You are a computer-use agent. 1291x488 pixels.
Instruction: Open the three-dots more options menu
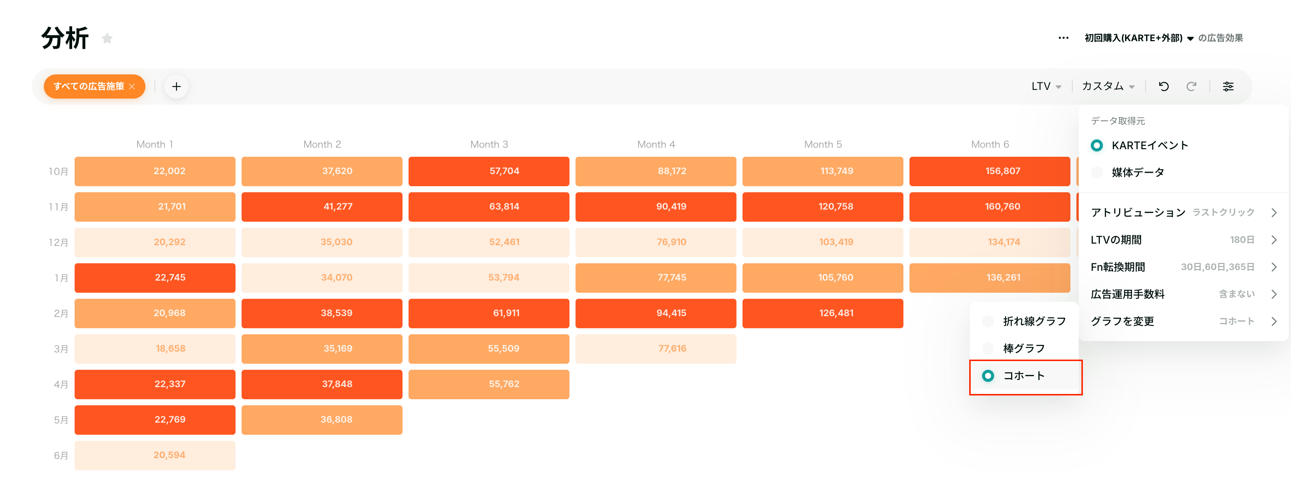point(1064,38)
